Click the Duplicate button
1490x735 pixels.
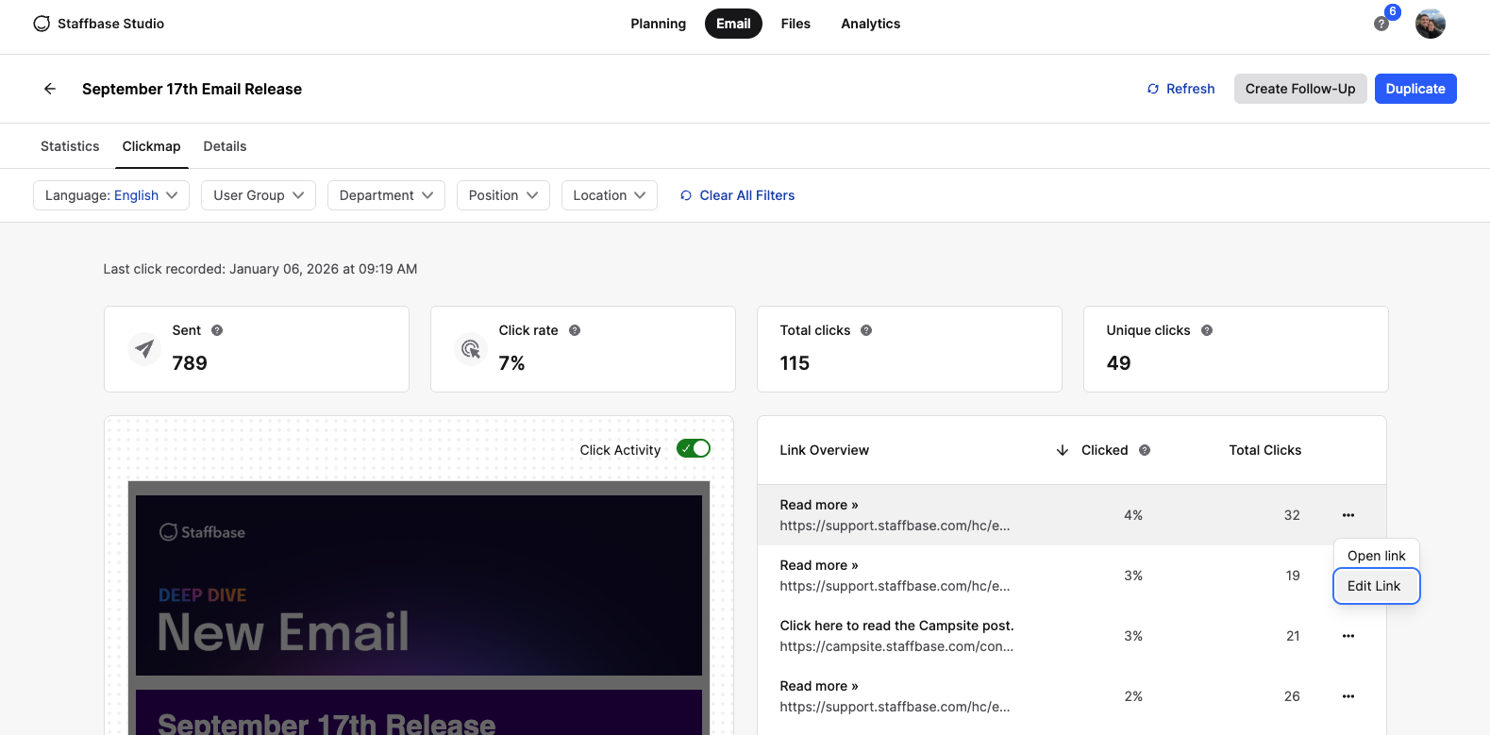point(1415,89)
